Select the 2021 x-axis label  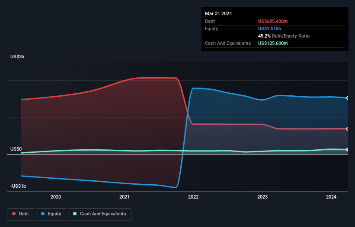[x=125, y=197]
